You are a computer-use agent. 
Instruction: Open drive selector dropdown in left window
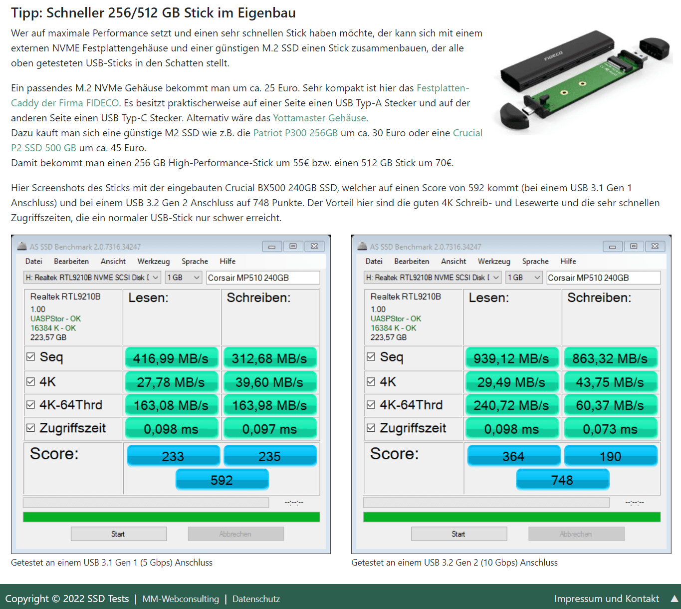click(x=92, y=278)
